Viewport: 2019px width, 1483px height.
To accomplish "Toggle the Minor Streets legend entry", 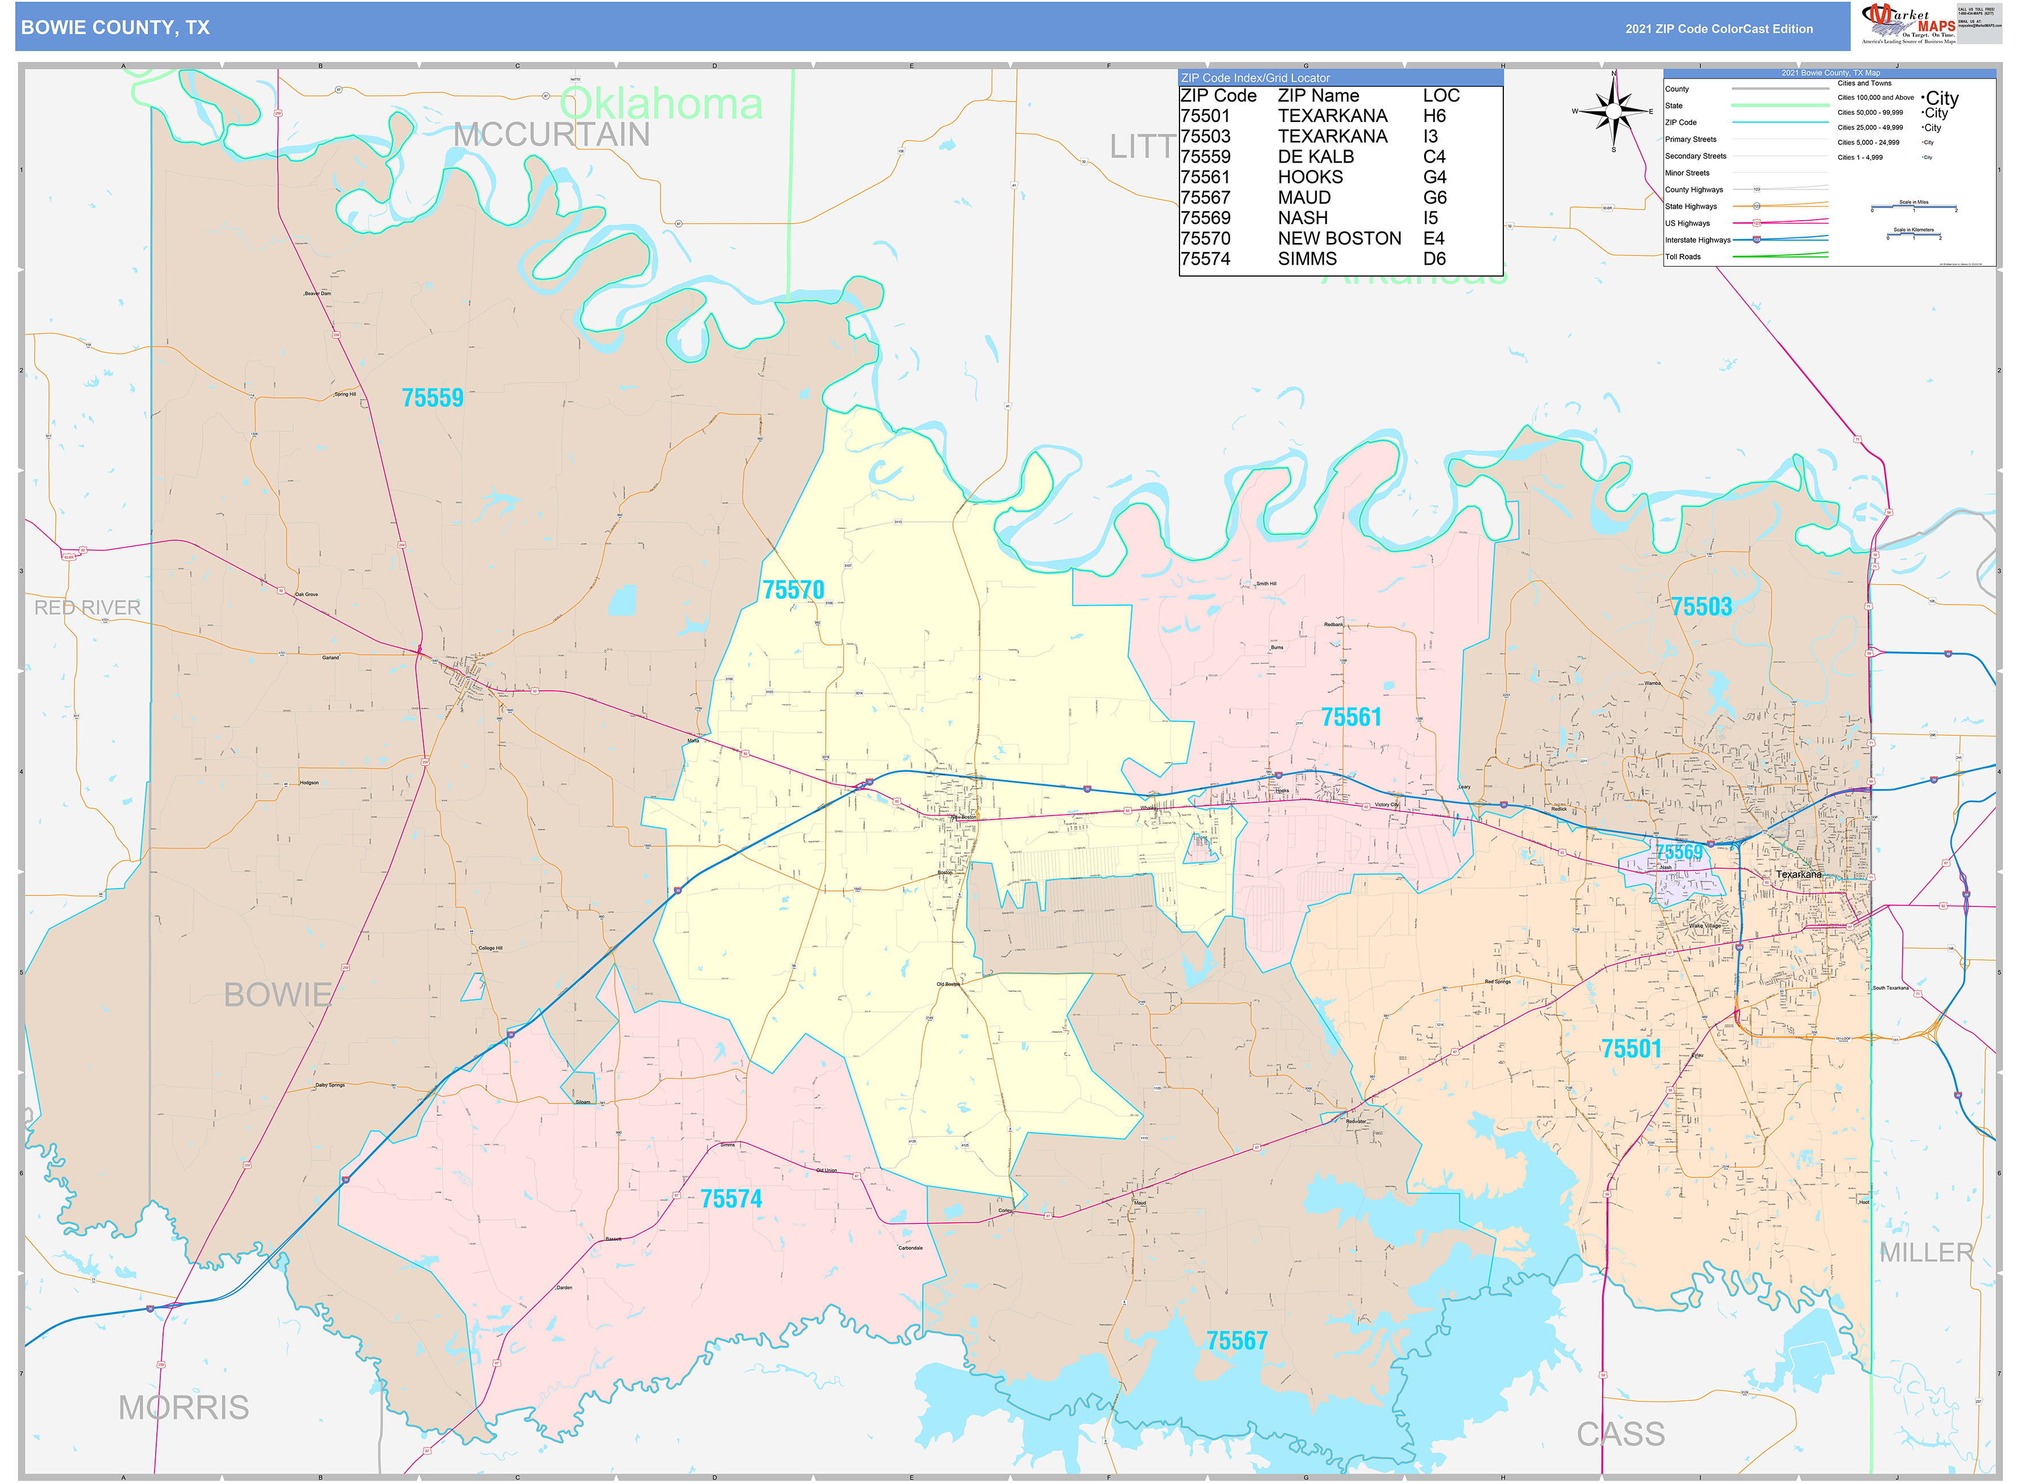I will click(1688, 173).
